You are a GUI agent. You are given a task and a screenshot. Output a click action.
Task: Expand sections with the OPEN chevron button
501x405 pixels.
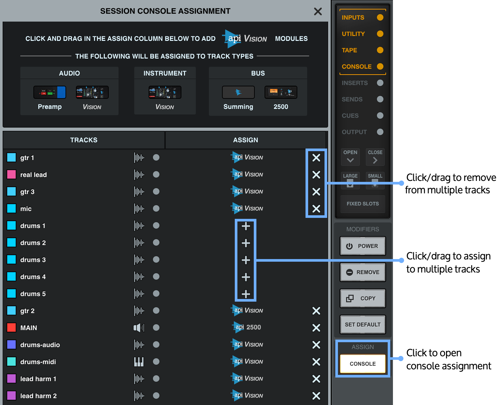tap(350, 157)
